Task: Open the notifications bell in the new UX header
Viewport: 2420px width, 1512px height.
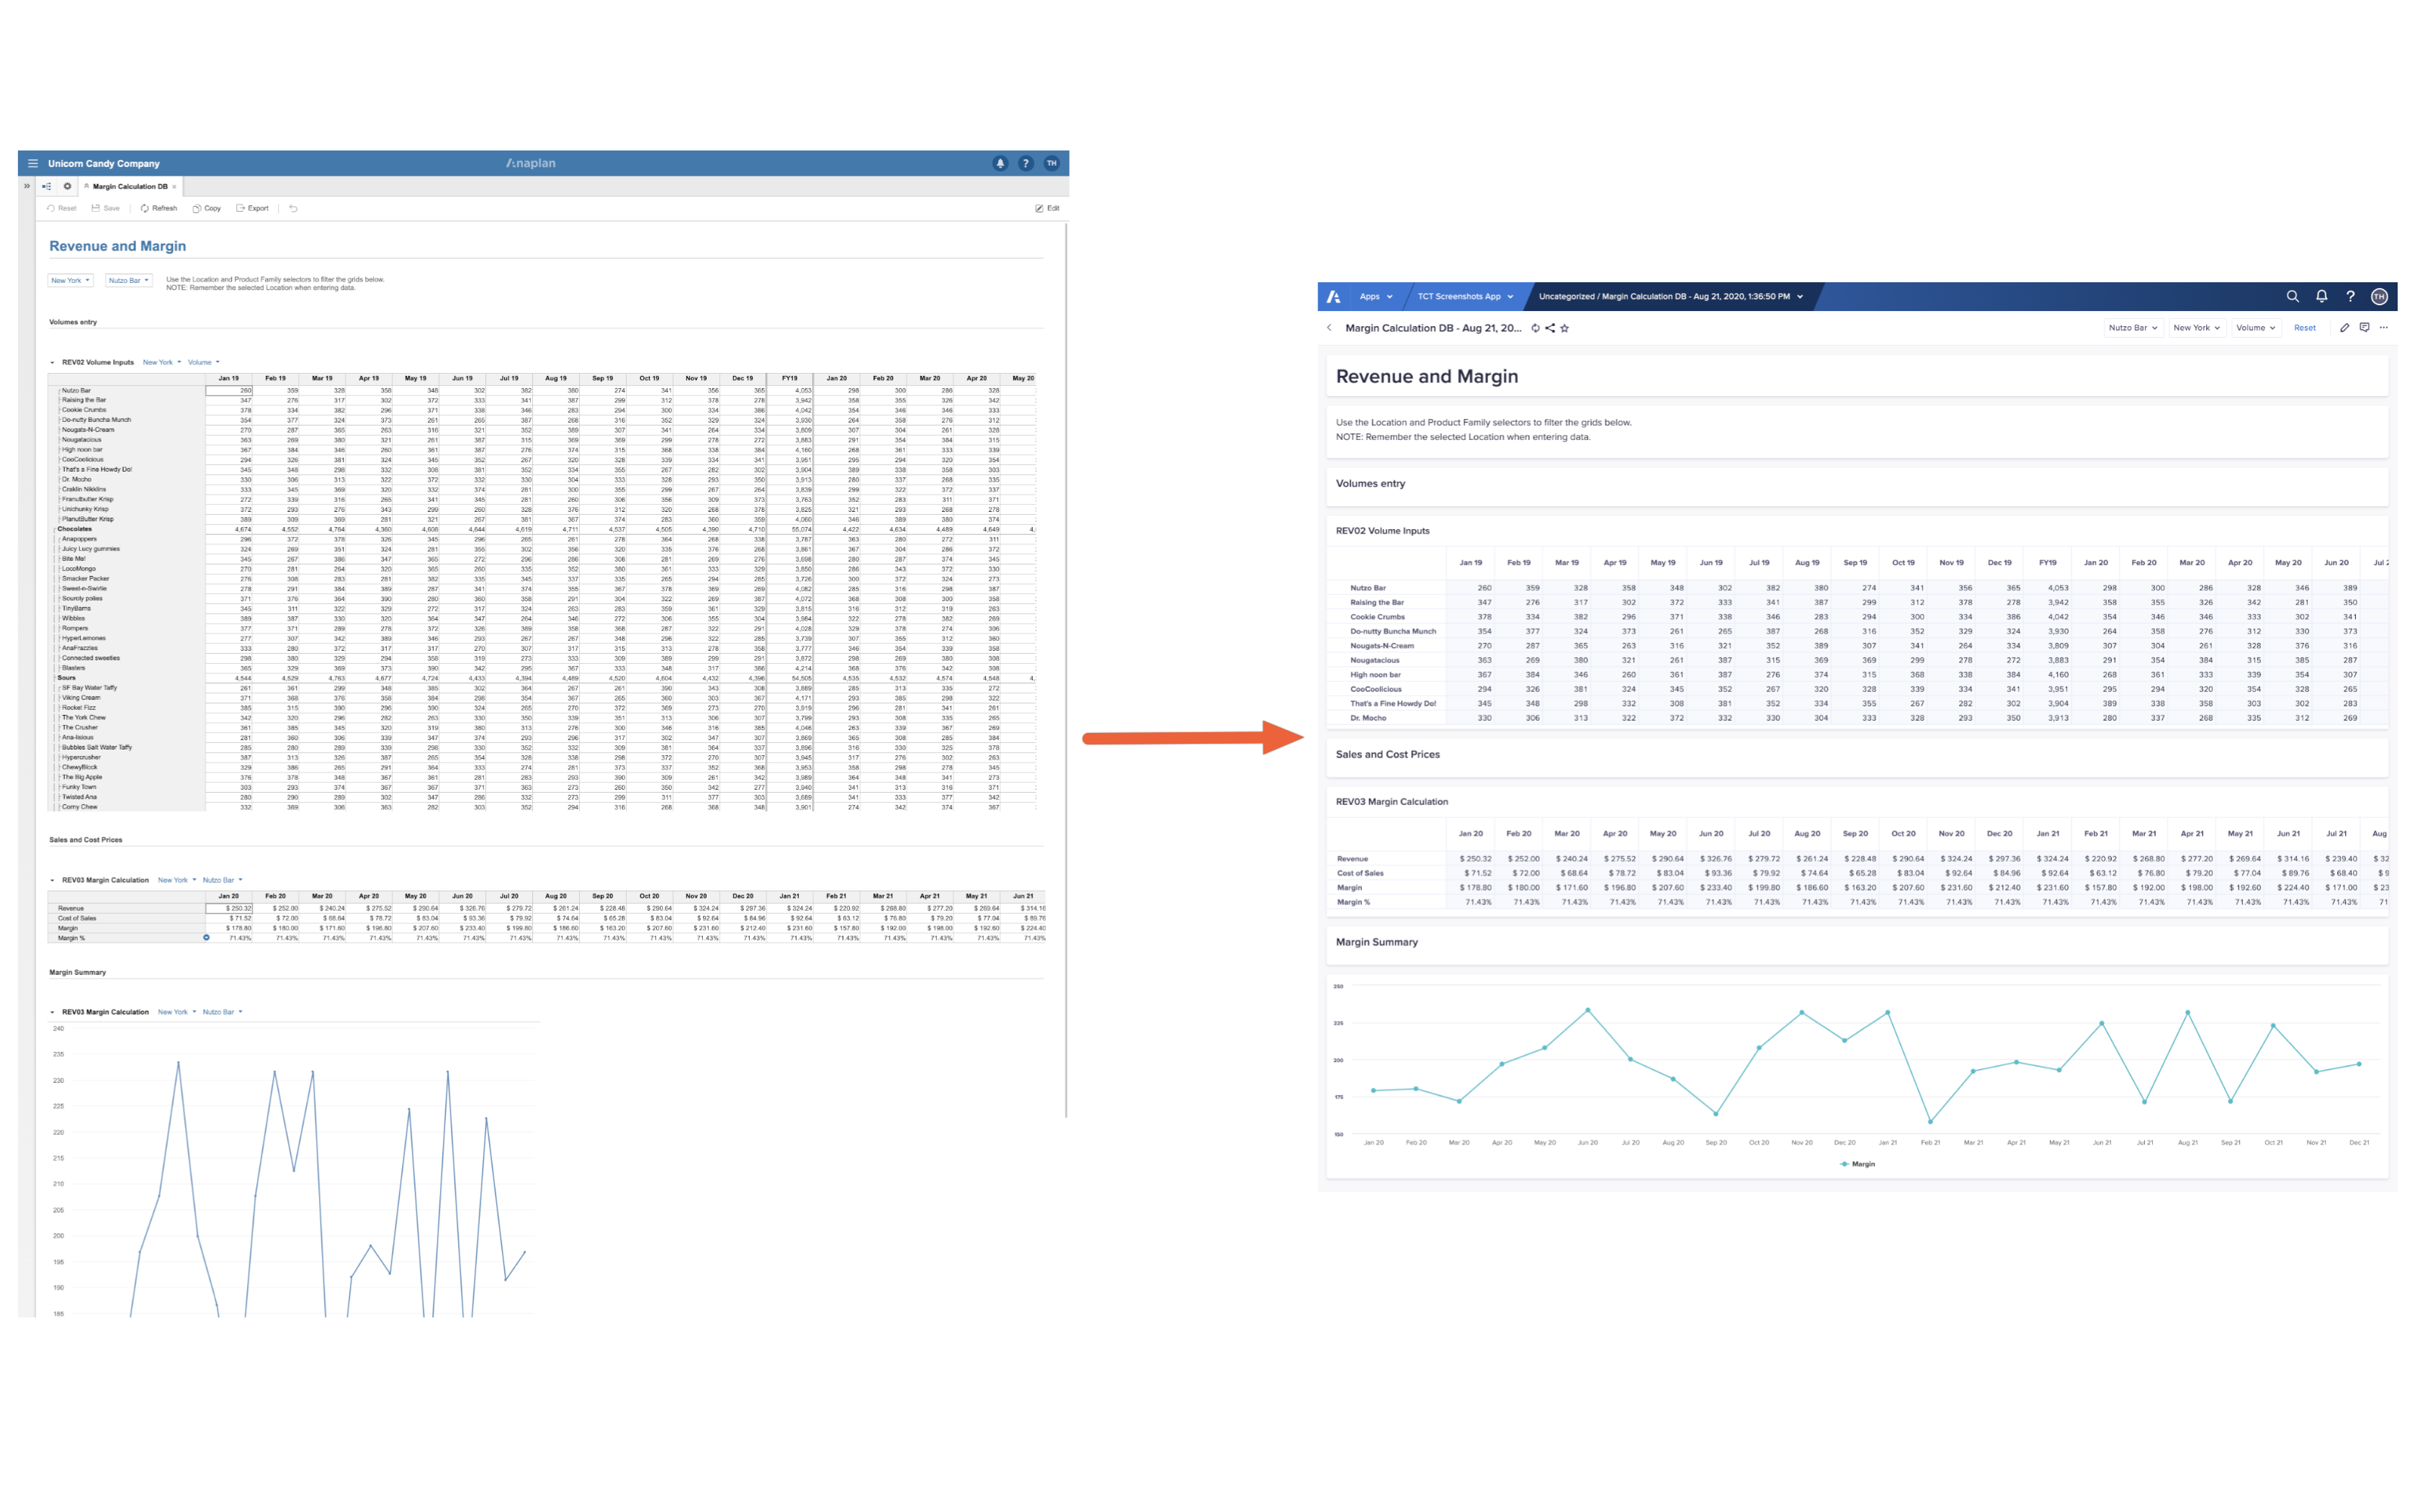Action: click(x=2321, y=296)
